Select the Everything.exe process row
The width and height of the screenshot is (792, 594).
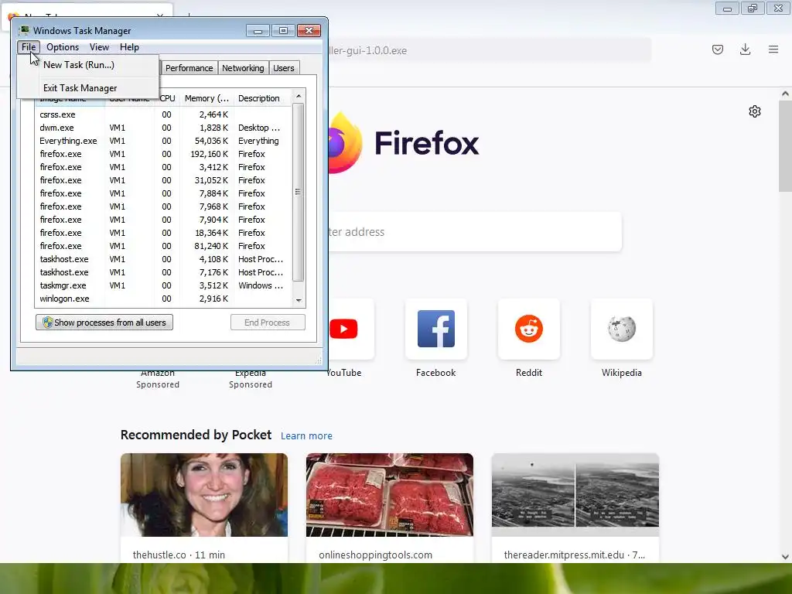tap(162, 141)
